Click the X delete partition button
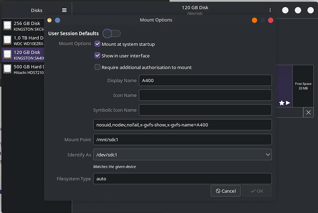The width and height of the screenshot is (318, 213). point(308,112)
